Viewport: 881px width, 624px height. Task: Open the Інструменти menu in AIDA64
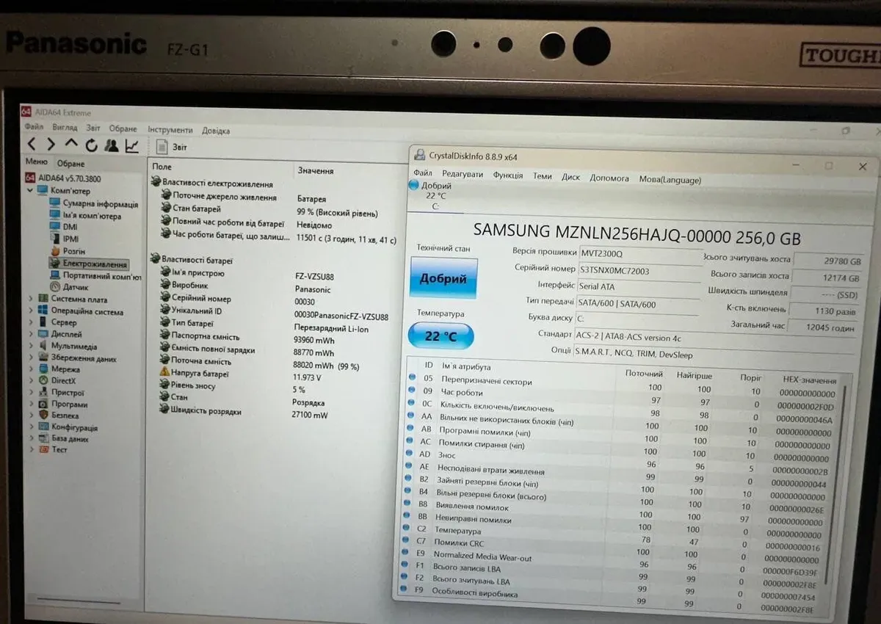point(170,130)
